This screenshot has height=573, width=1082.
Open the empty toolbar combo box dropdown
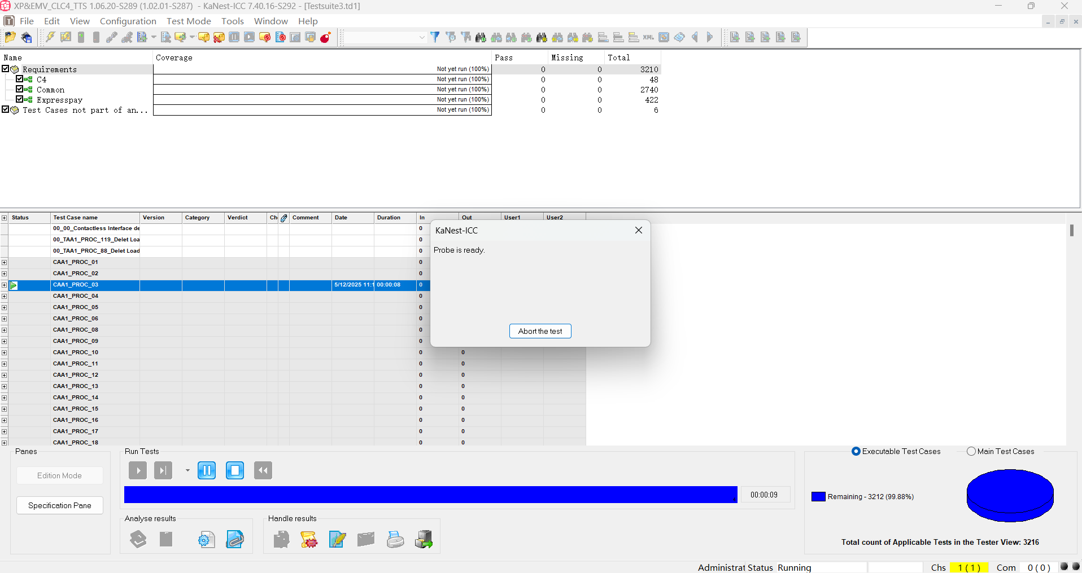(x=421, y=38)
